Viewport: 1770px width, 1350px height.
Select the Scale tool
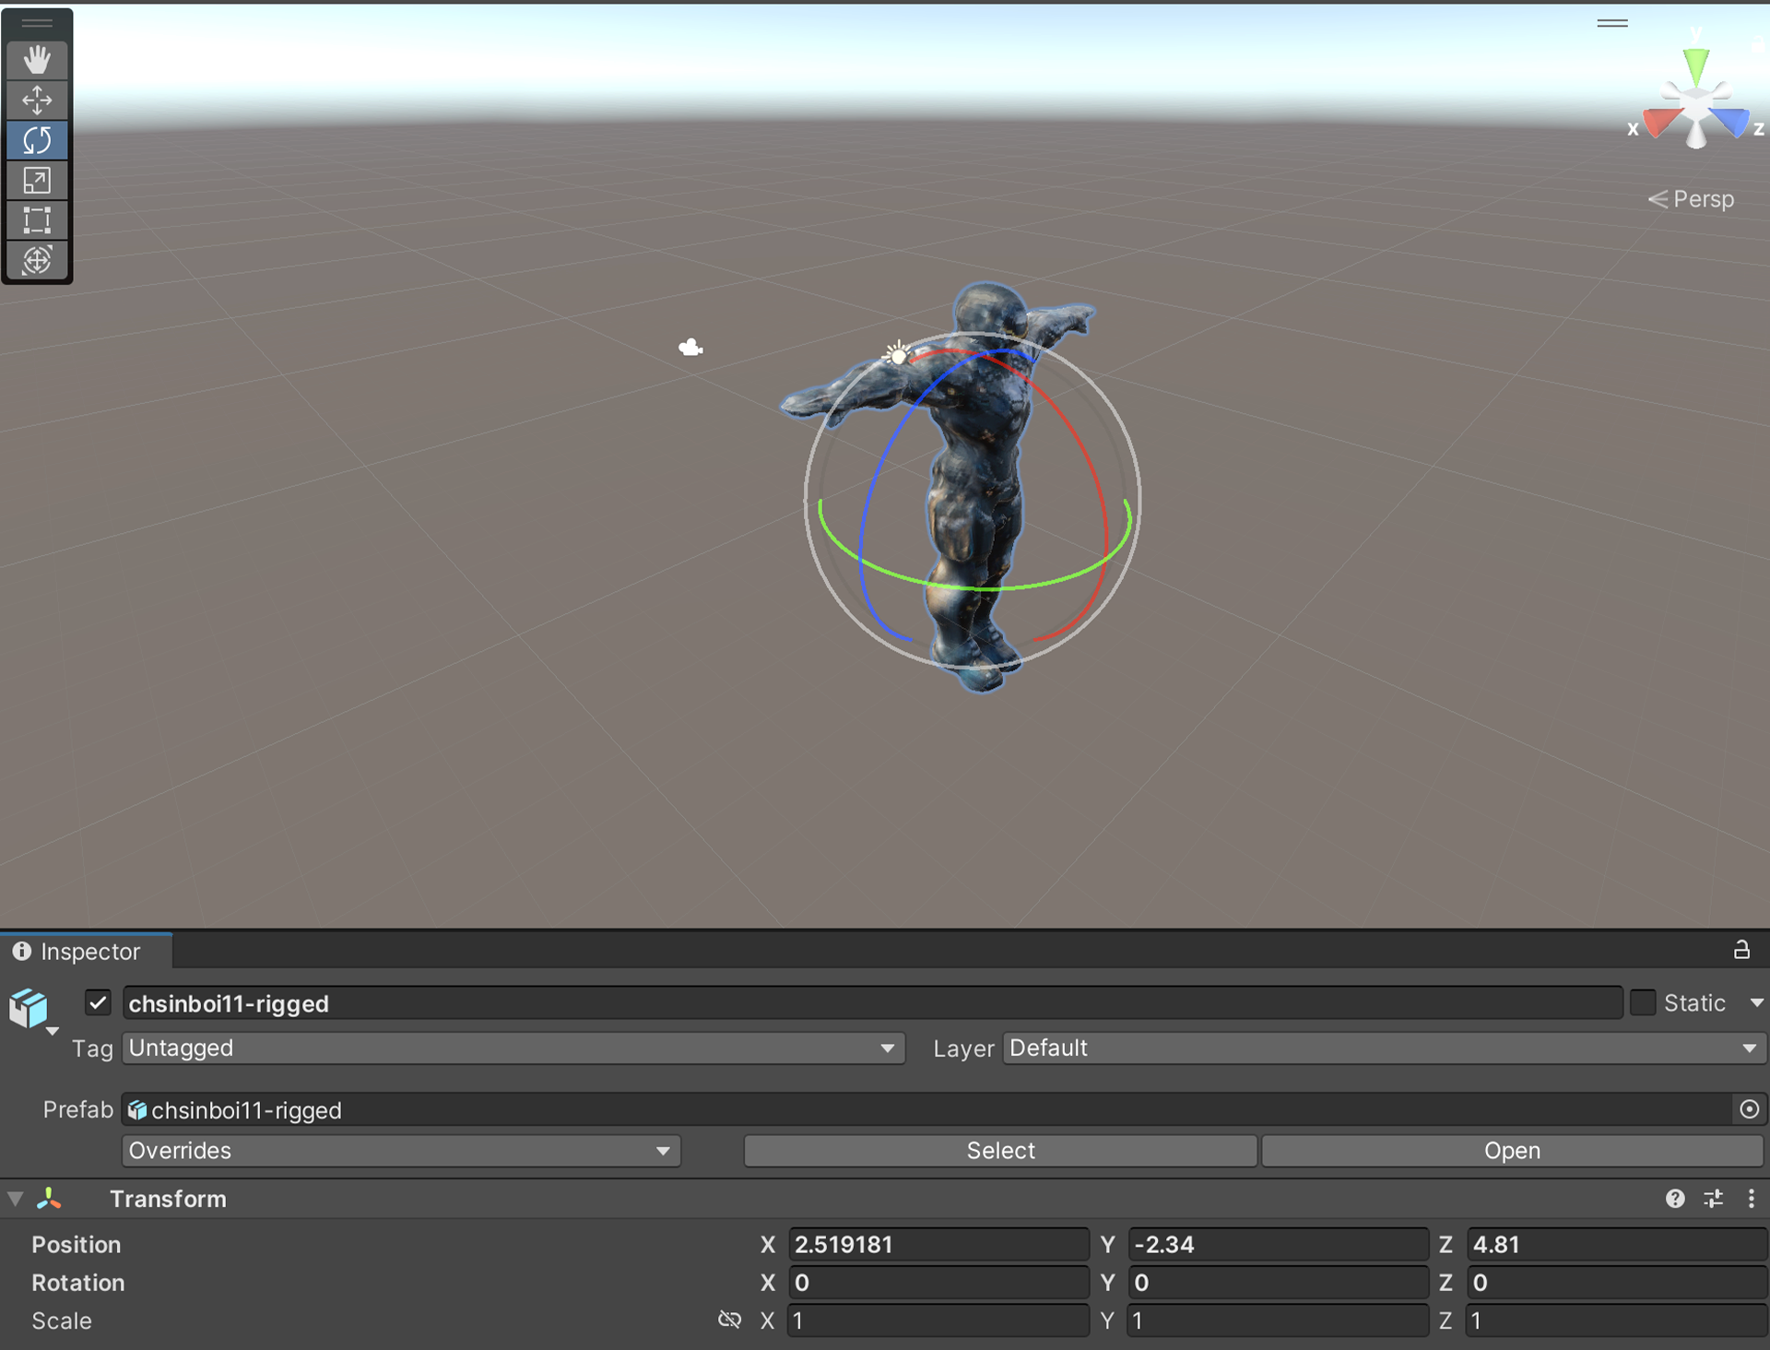pyautogui.click(x=37, y=181)
